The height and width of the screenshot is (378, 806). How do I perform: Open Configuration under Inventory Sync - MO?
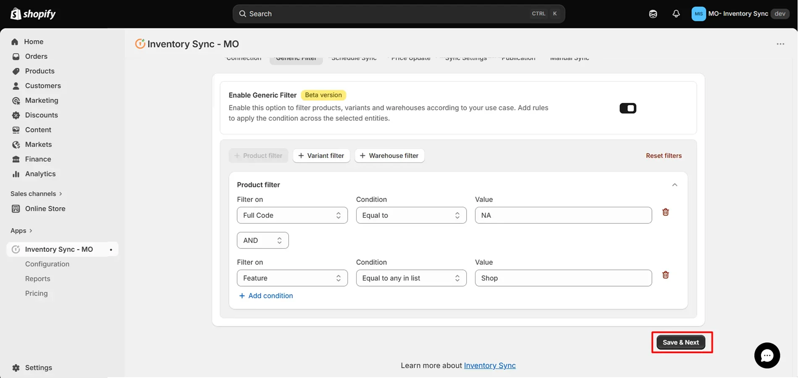point(47,264)
